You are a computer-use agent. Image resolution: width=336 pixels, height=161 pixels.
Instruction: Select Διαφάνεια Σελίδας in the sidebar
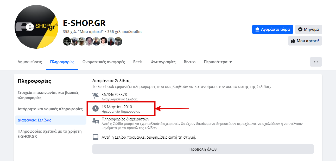pos(51,120)
